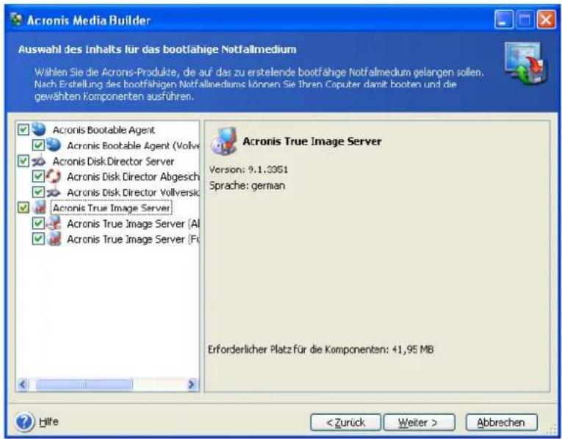Screen dimensions: 562x439
Task: Click the bold Acronis True Image Server heading
Action: tap(311, 141)
